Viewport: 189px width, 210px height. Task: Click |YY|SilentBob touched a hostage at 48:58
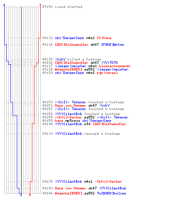tap(81, 114)
